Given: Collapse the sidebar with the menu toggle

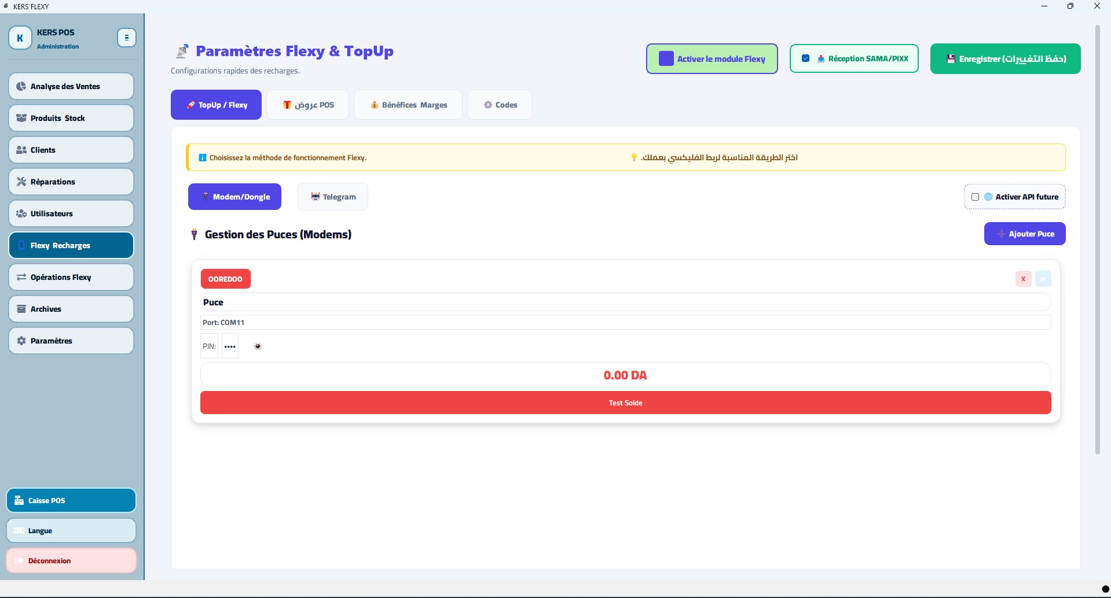Looking at the screenshot, I should click(126, 38).
